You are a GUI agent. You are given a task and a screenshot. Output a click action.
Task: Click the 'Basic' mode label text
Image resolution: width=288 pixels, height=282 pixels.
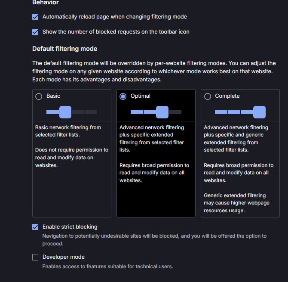(53, 96)
